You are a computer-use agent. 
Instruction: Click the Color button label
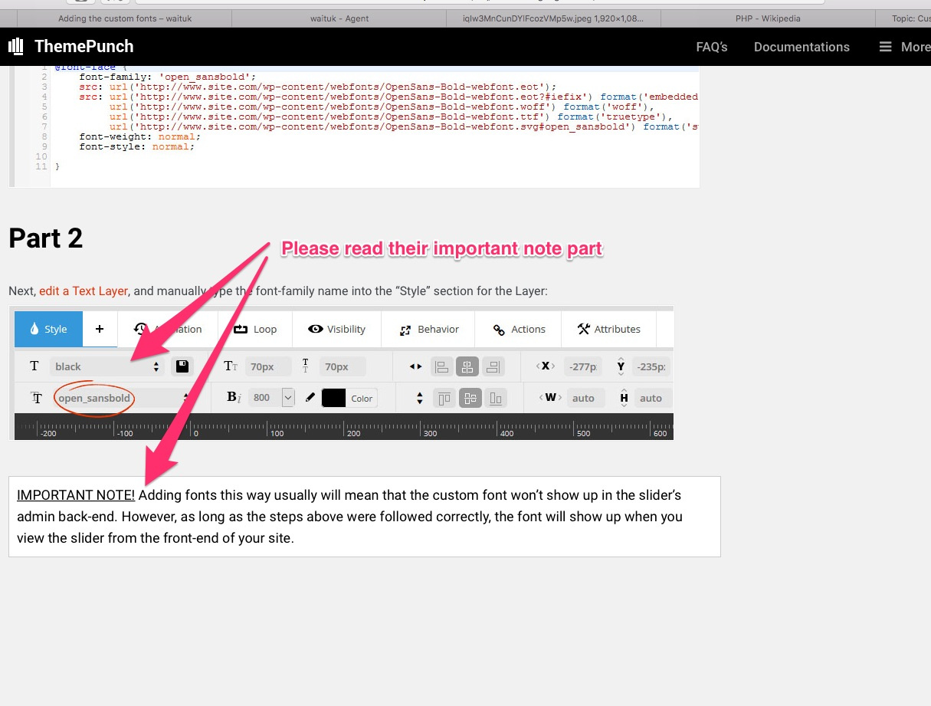(362, 398)
